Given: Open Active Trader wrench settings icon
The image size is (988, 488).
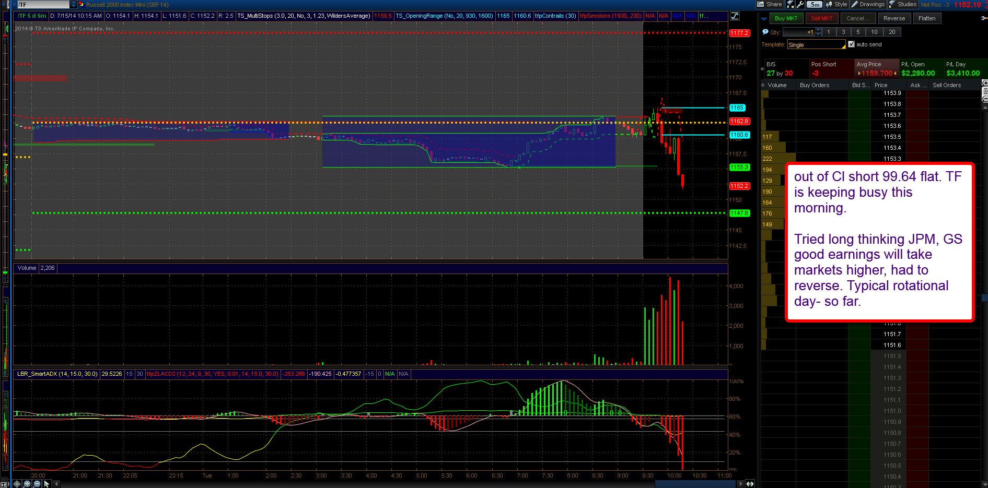Looking at the screenshot, I should (984, 18).
